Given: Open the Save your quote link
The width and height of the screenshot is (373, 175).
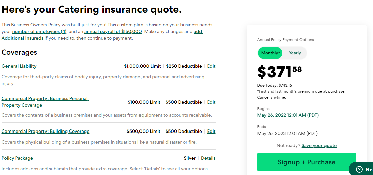Looking at the screenshot, I should point(319,146).
